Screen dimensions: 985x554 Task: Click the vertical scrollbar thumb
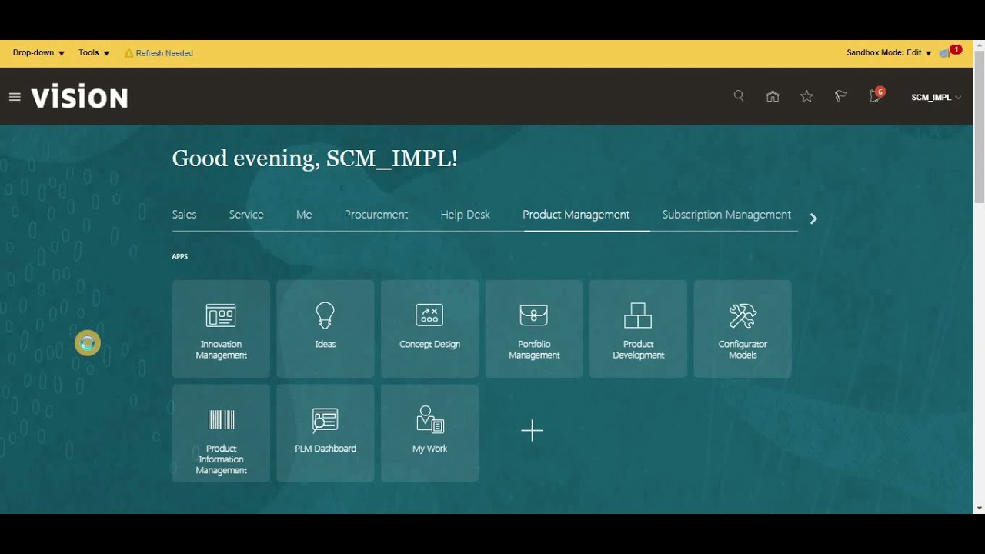coord(979,127)
